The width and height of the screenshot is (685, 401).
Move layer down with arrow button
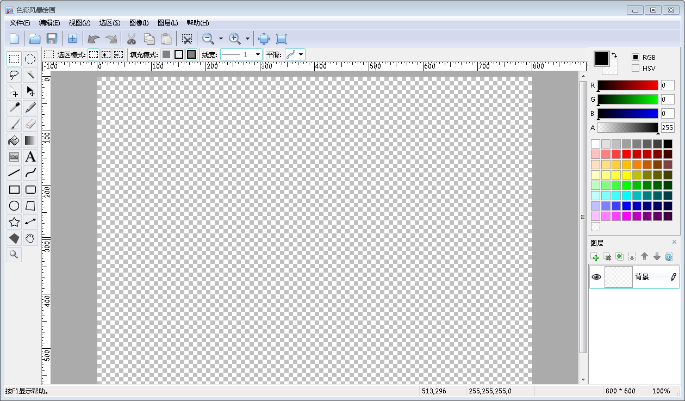(657, 256)
